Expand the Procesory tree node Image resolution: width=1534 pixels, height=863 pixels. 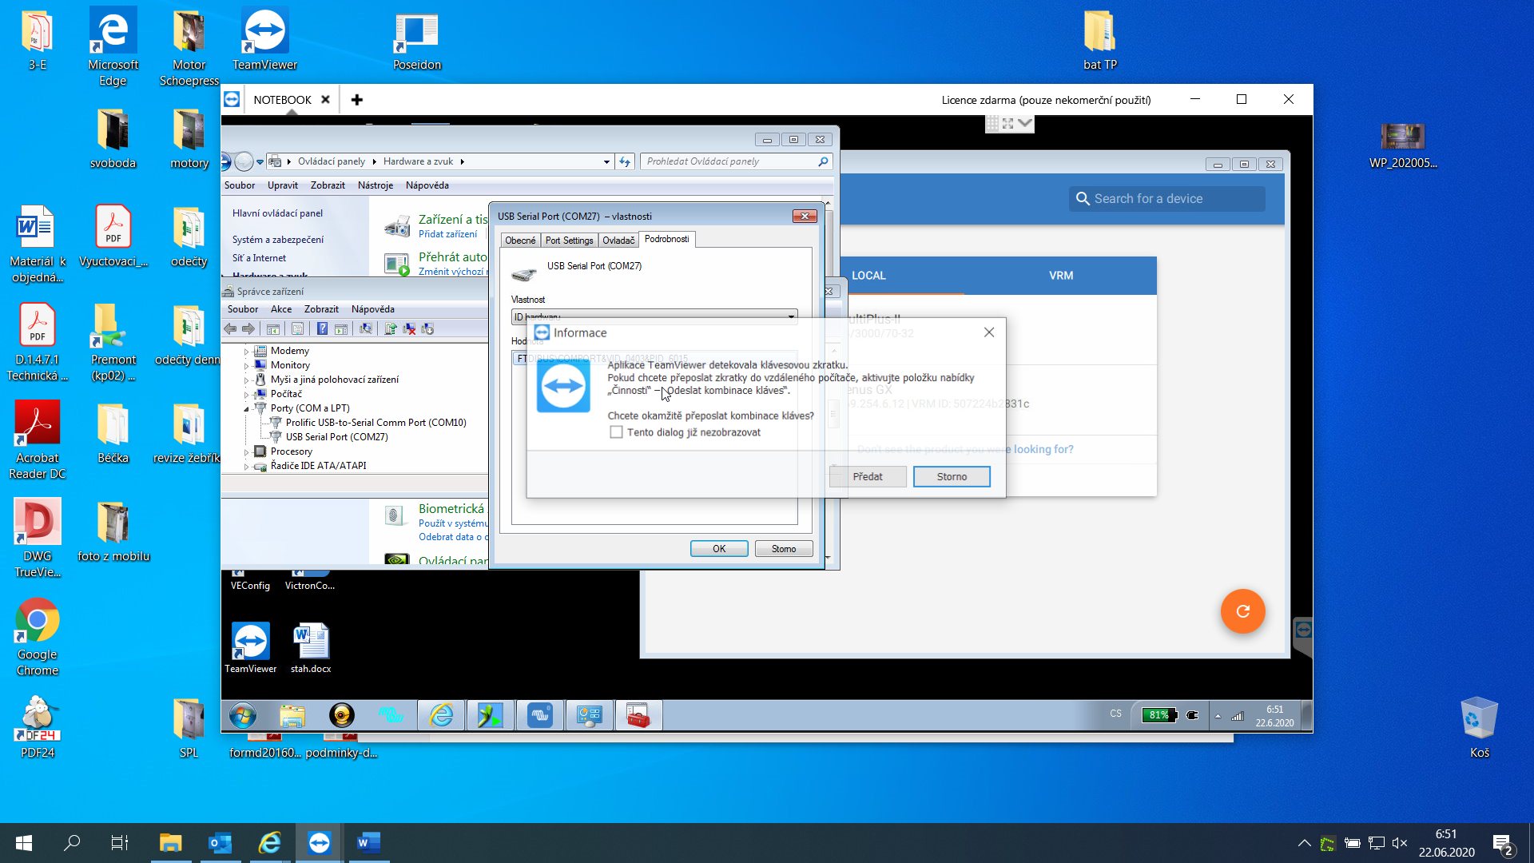246,451
